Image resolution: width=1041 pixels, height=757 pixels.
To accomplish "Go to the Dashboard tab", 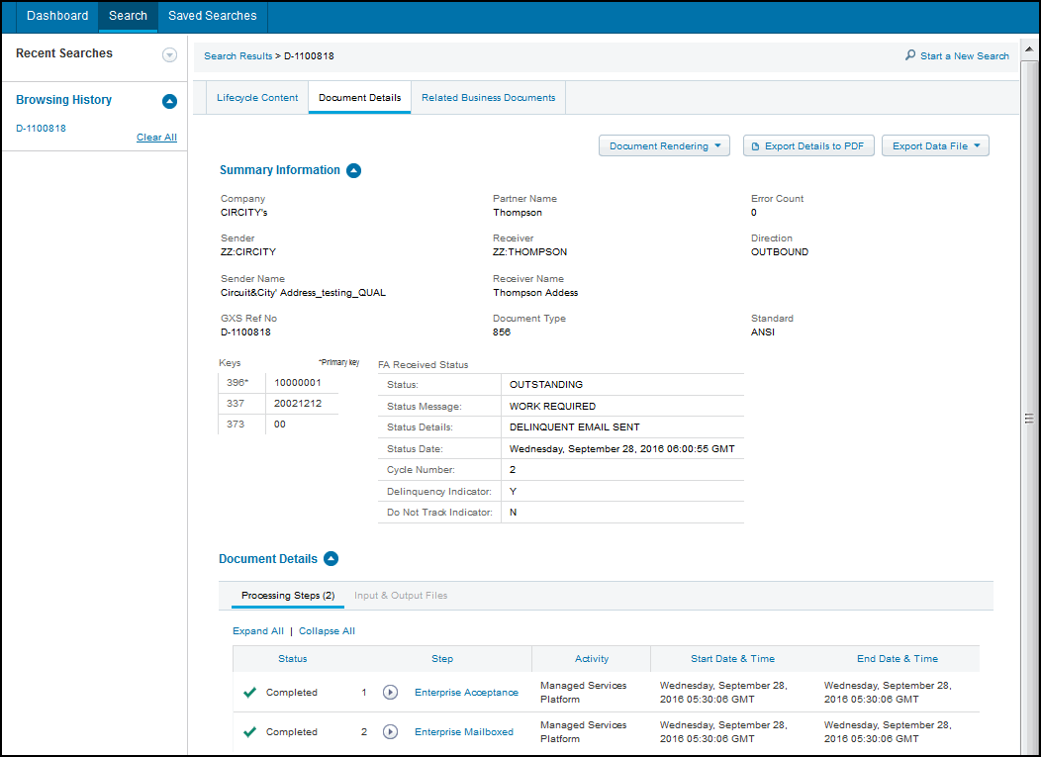I will click(x=57, y=16).
